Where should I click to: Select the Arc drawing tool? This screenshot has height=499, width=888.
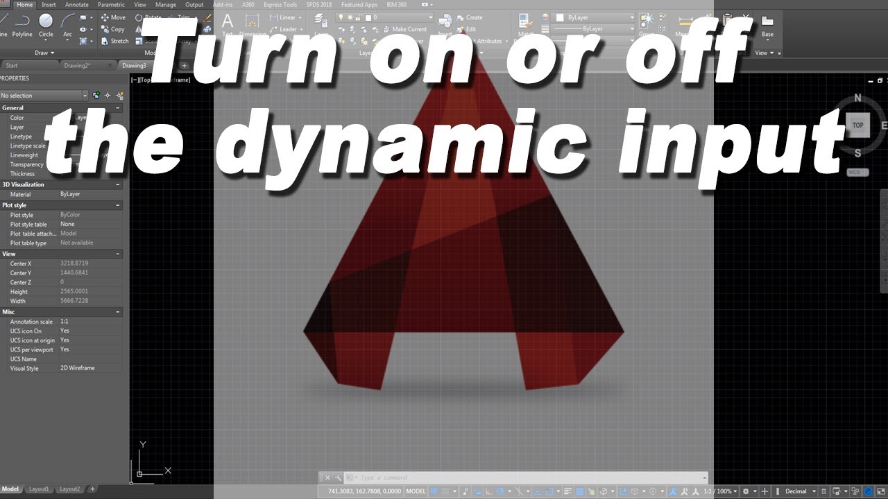[x=67, y=26]
